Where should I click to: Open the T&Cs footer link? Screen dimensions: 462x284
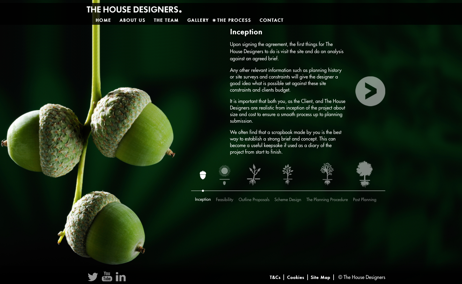(275, 277)
